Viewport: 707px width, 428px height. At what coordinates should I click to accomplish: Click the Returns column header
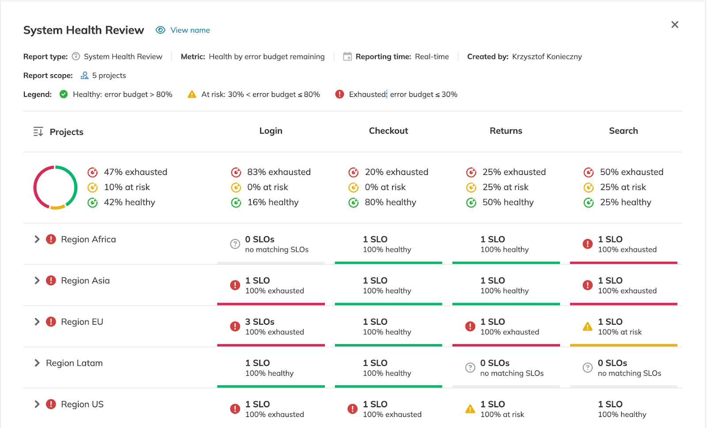pos(506,131)
